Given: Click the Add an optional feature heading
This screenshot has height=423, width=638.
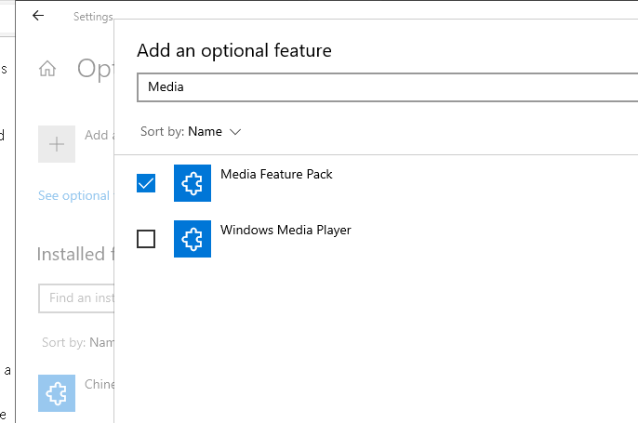Looking at the screenshot, I should pyautogui.click(x=234, y=51).
